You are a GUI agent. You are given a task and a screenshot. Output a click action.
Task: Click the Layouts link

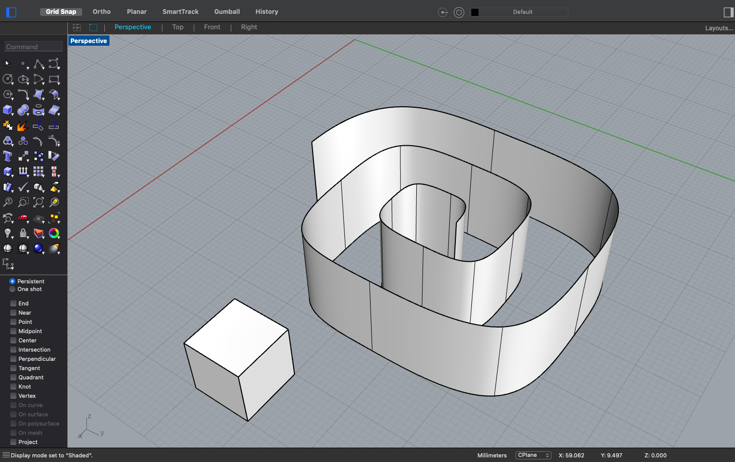pos(719,28)
